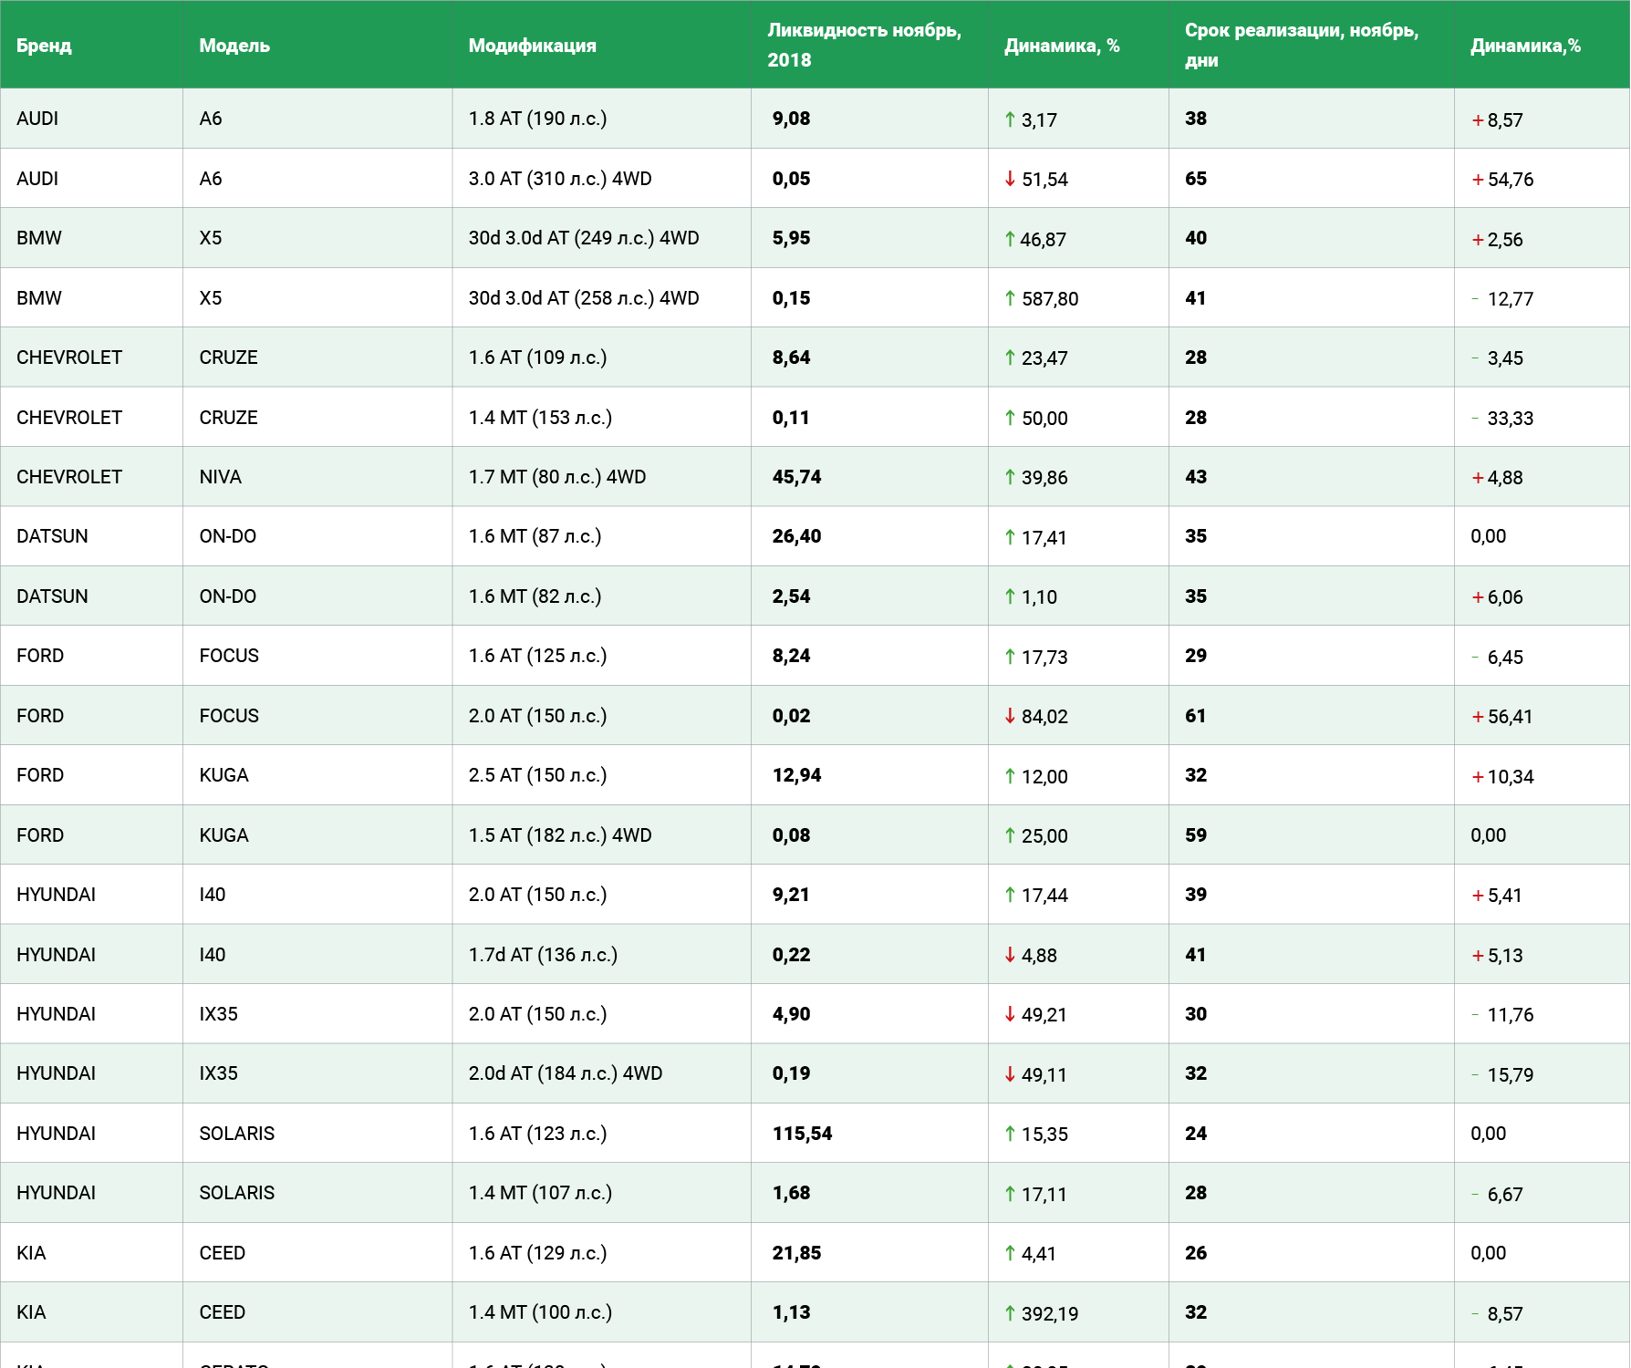The image size is (1631, 1368).
Task: Click sales-term dynamics +56,41
Action: (1502, 717)
